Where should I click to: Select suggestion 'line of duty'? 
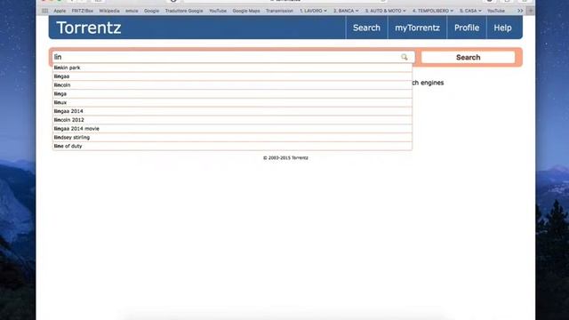(232, 146)
